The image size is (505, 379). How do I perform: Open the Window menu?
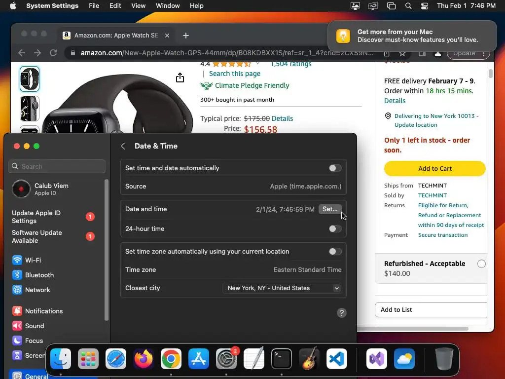(x=168, y=6)
